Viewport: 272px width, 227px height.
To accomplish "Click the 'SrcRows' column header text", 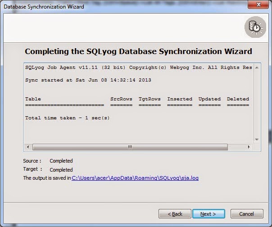I will [x=121, y=99].
